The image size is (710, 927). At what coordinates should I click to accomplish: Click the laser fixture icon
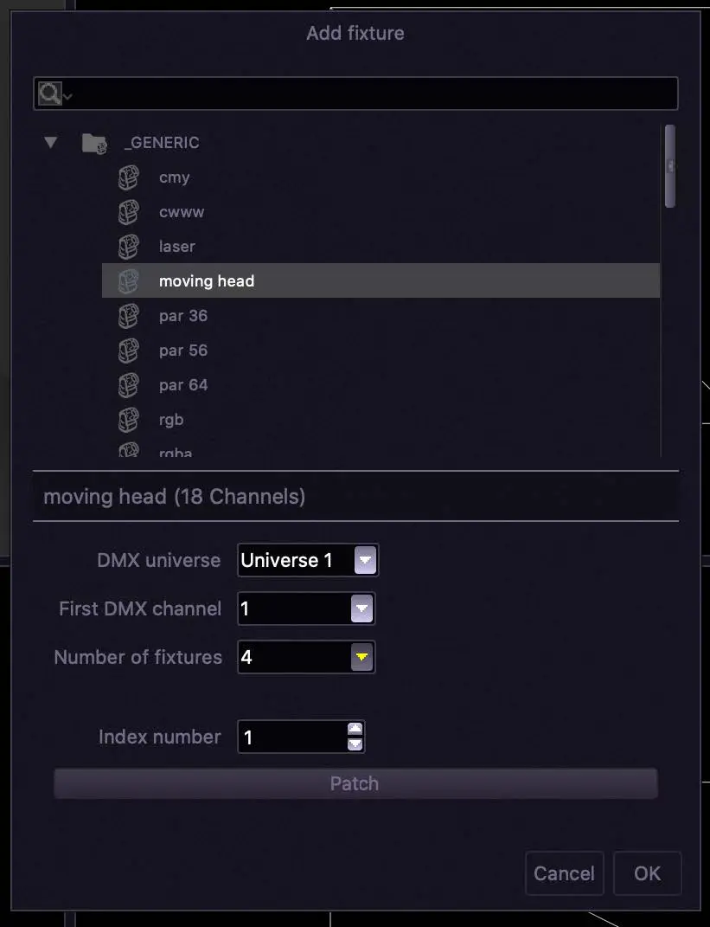tap(128, 247)
